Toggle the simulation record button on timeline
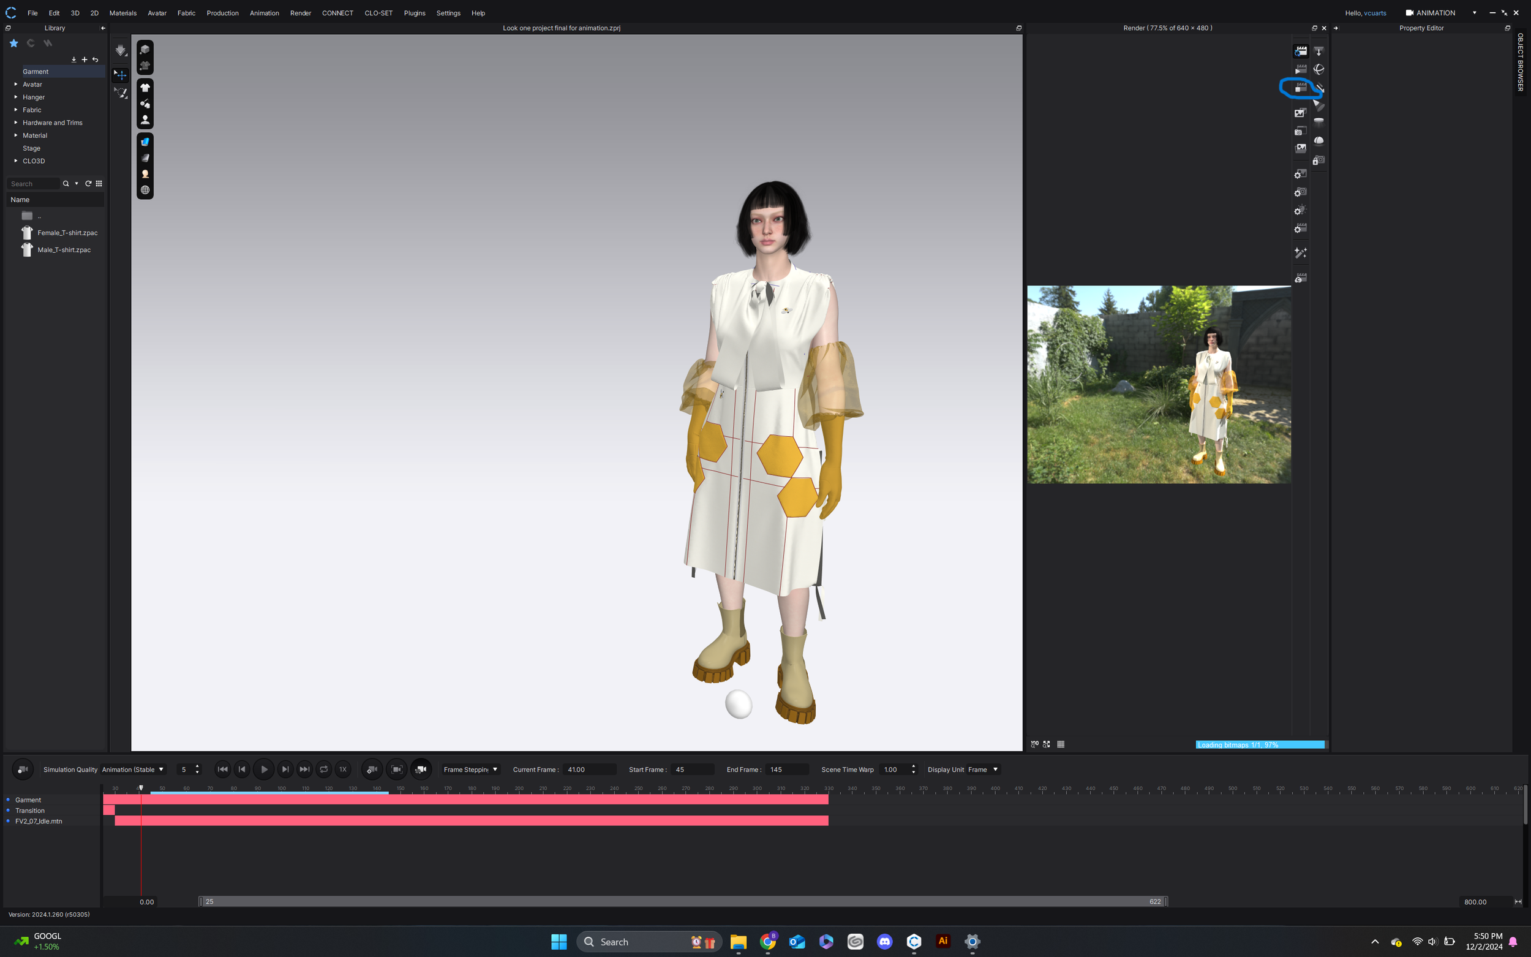 [x=23, y=770]
